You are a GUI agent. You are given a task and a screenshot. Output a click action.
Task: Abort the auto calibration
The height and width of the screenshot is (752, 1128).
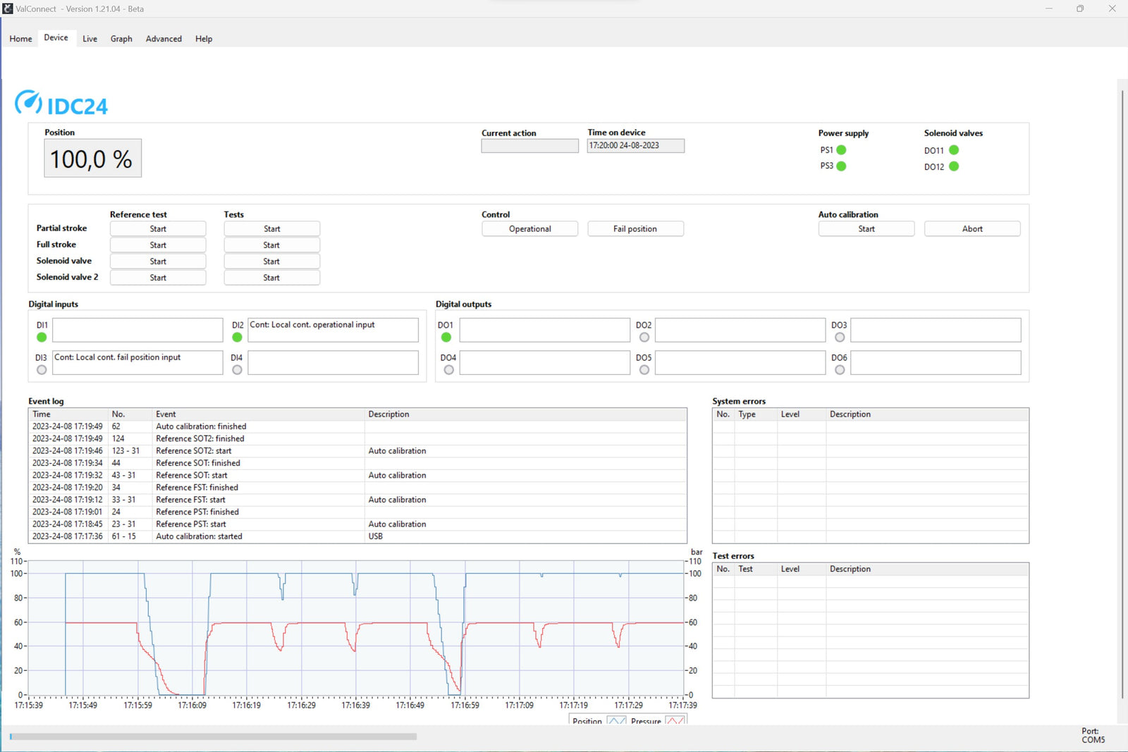click(x=972, y=228)
